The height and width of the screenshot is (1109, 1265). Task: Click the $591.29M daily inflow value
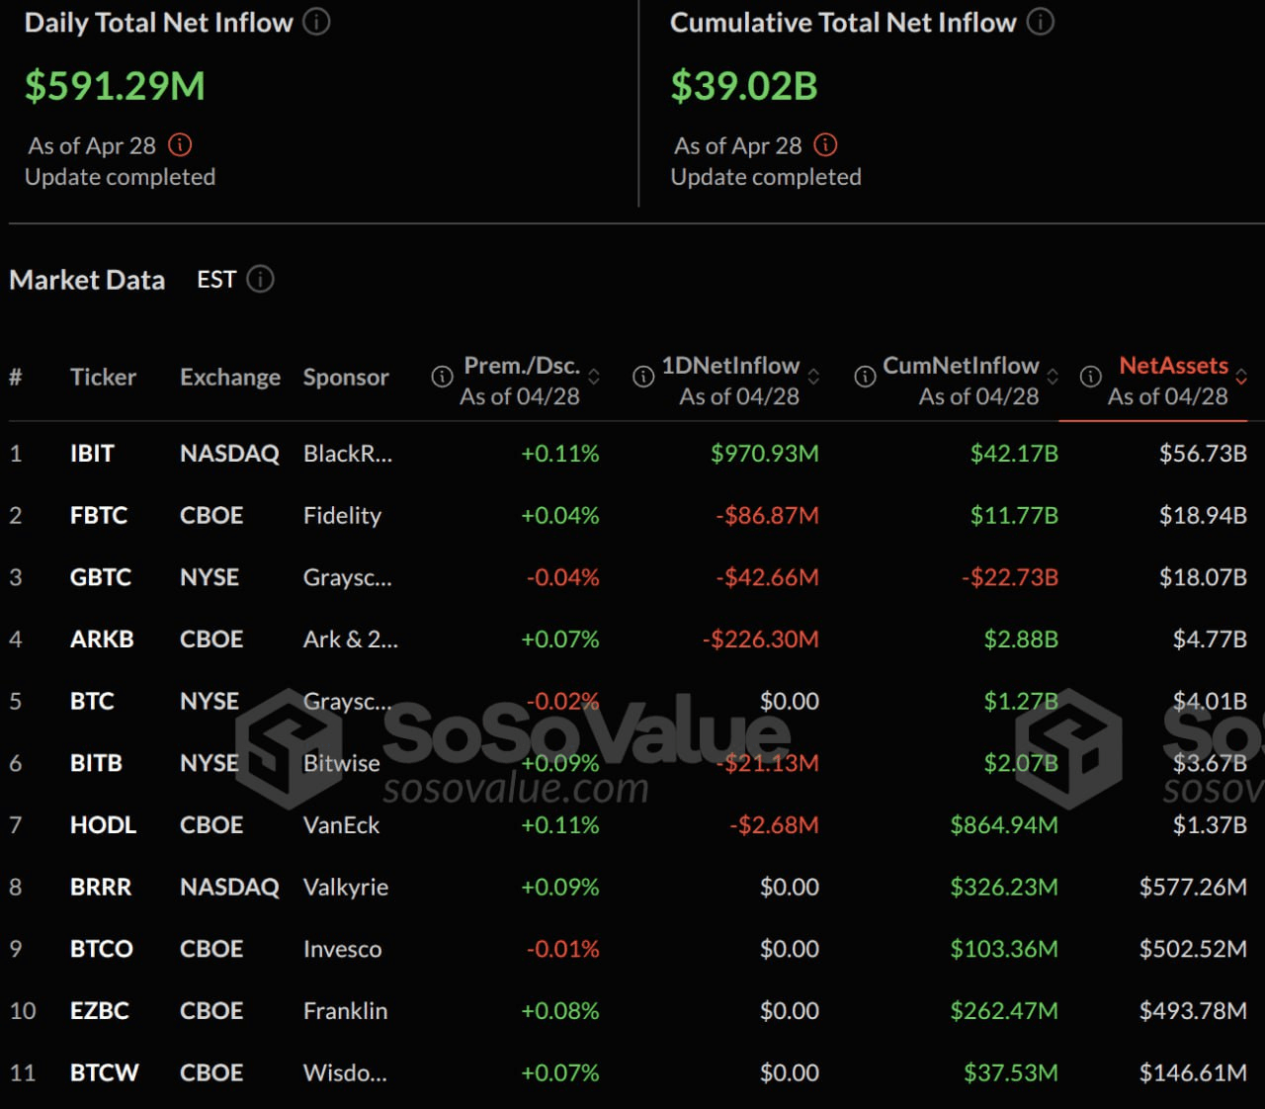[x=115, y=86]
